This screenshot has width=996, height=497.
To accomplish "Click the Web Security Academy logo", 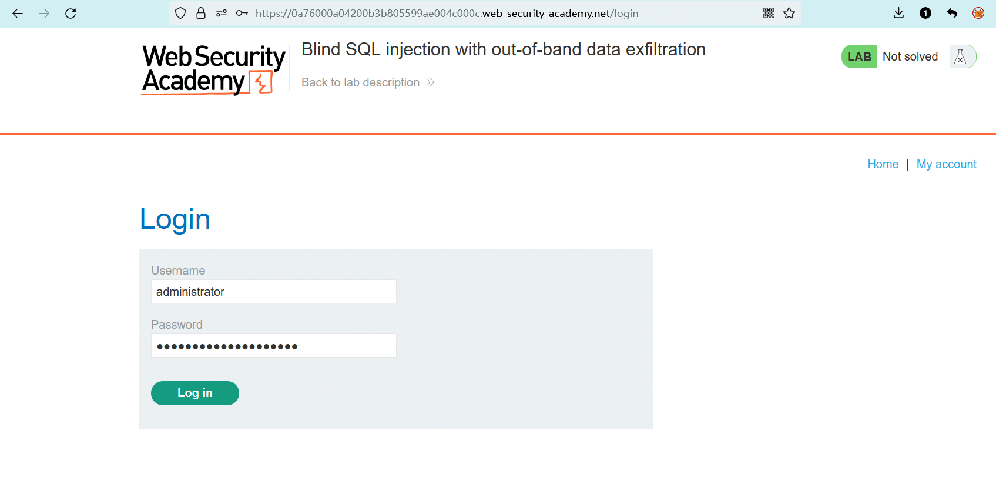I will pyautogui.click(x=213, y=69).
